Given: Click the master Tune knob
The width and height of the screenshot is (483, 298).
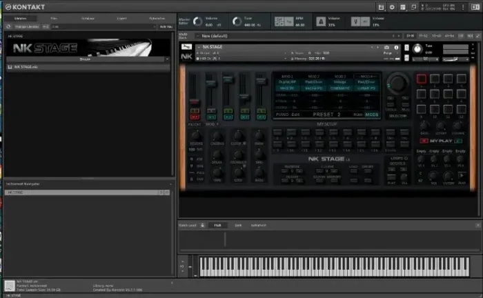Looking at the screenshot, I should [x=237, y=21].
